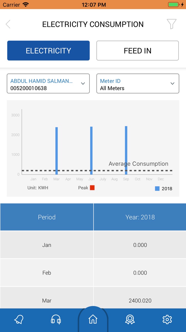Go to home via house icon
The height and width of the screenshot is (332, 186).
93,319
